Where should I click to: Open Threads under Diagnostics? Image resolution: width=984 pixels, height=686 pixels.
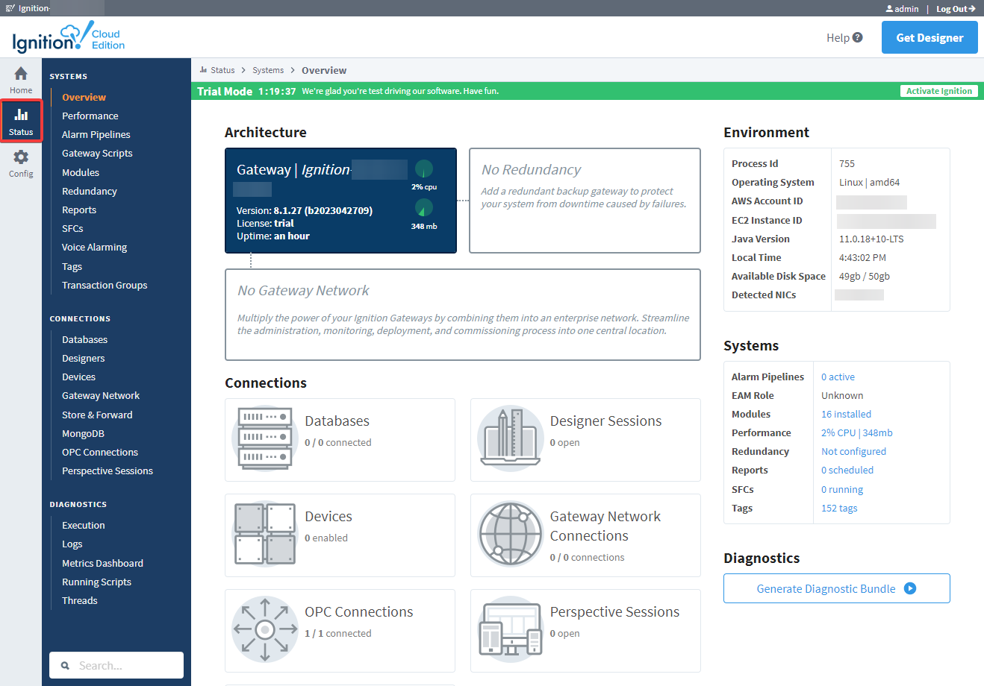(79, 600)
